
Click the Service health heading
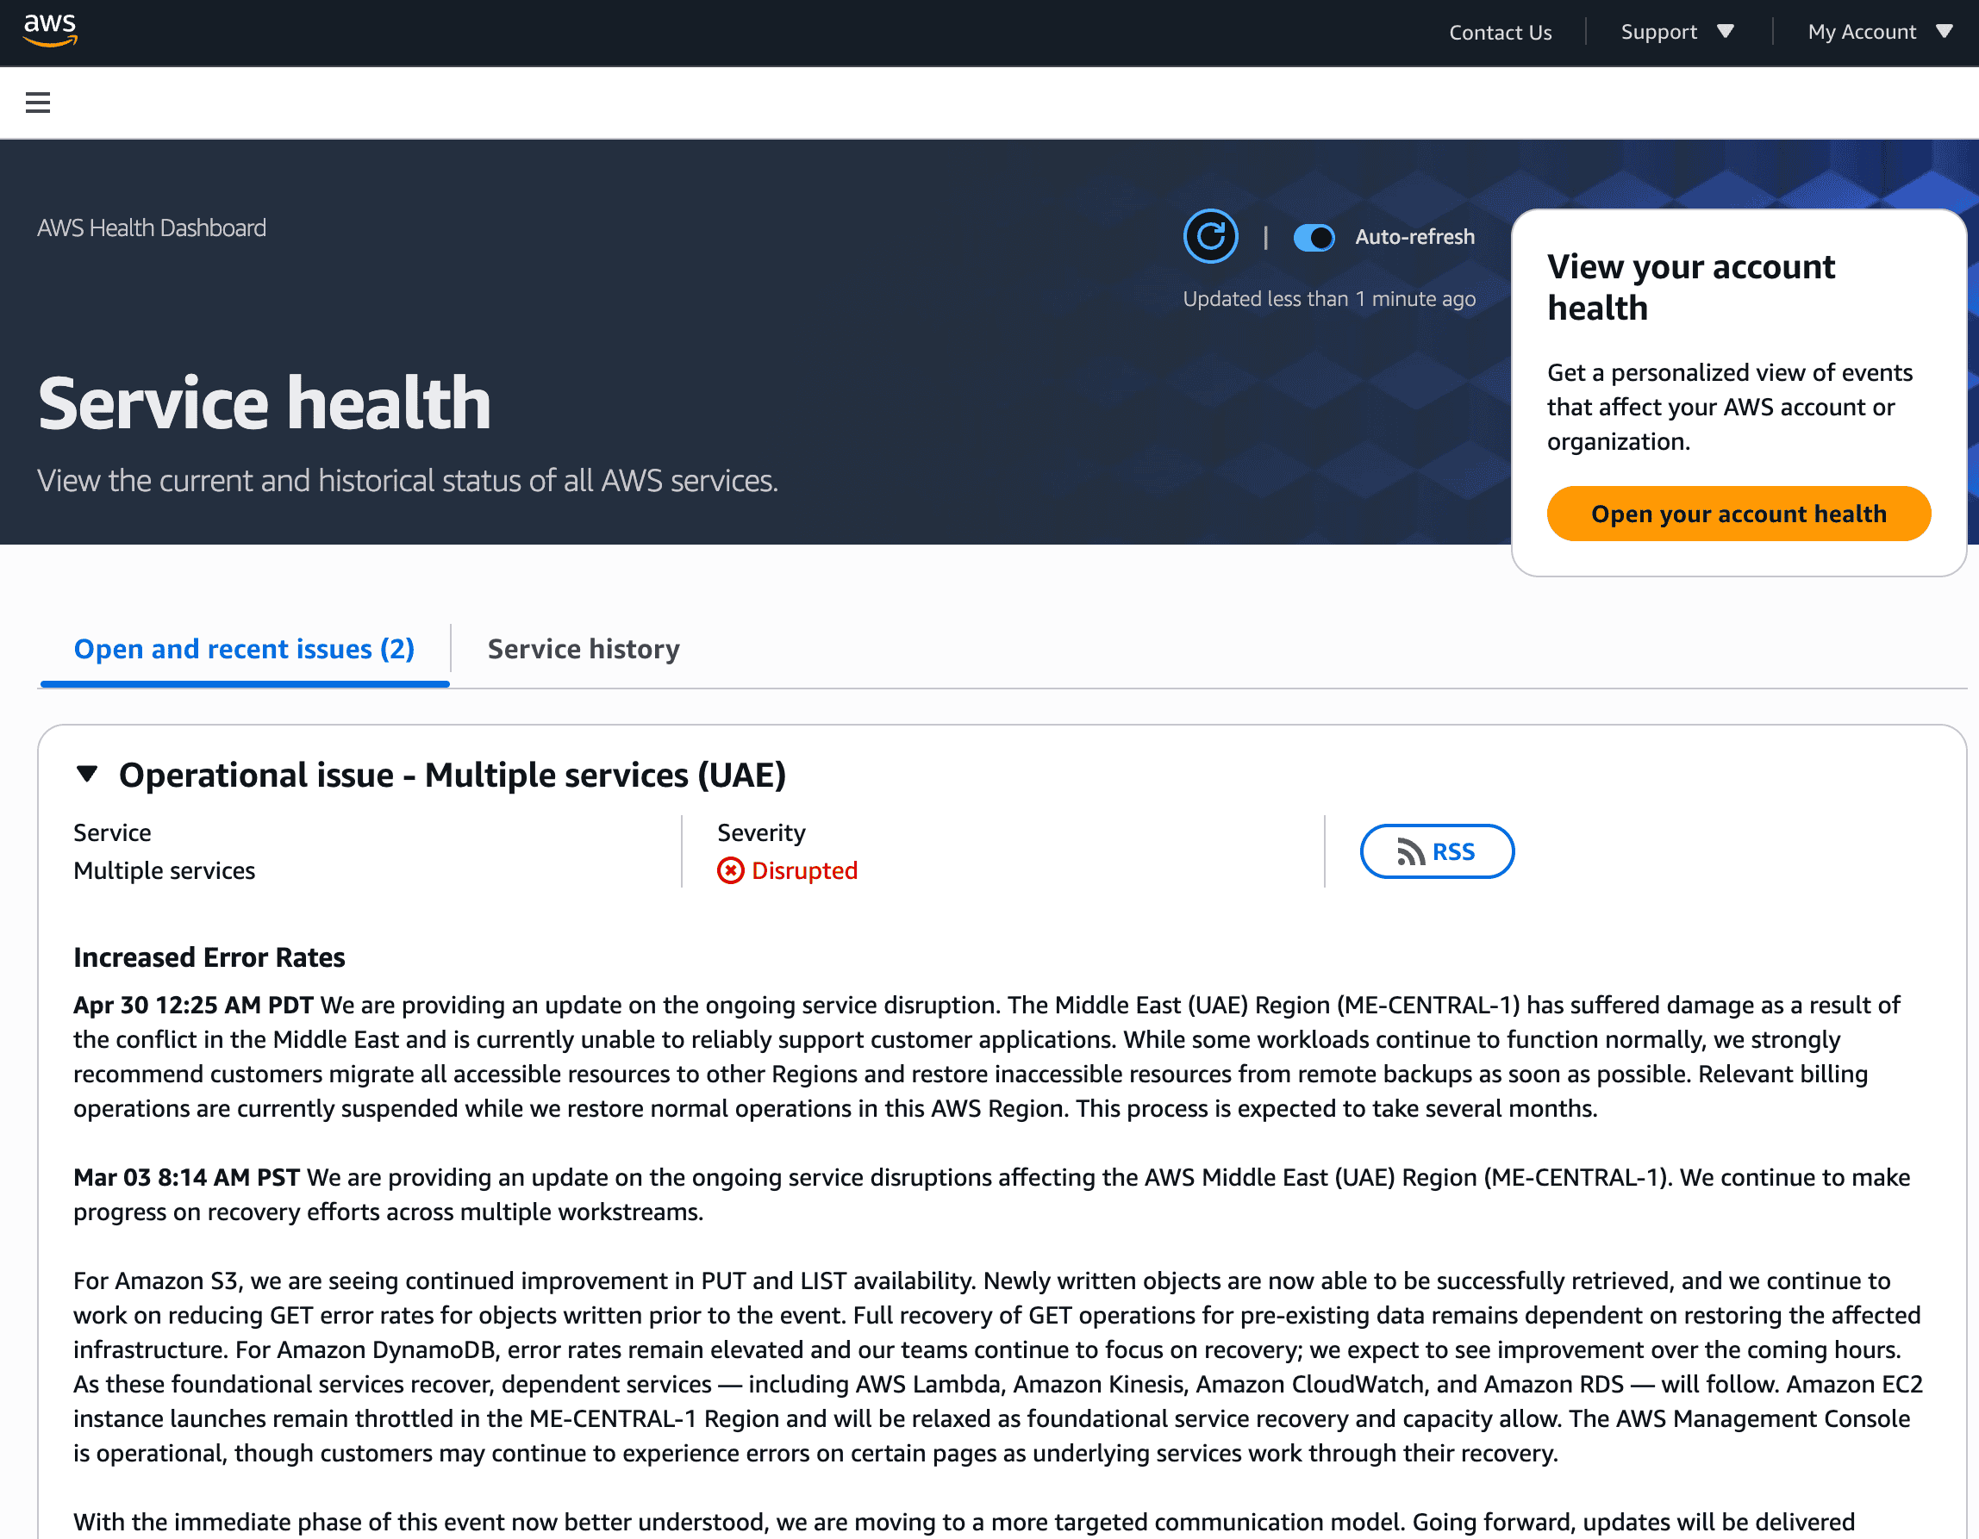point(265,403)
